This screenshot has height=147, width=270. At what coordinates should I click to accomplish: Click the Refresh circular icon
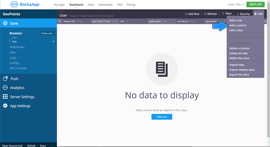coord(205,14)
